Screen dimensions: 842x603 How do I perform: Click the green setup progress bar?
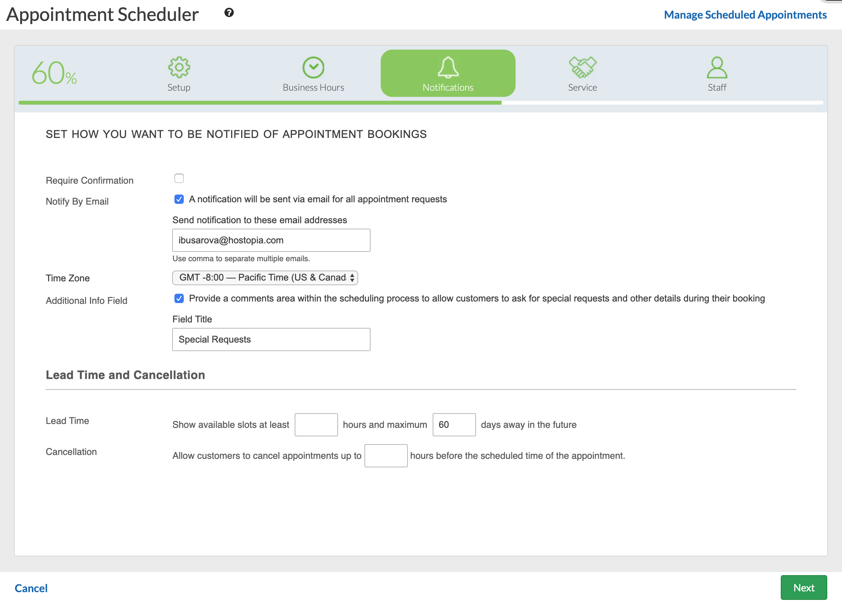260,103
